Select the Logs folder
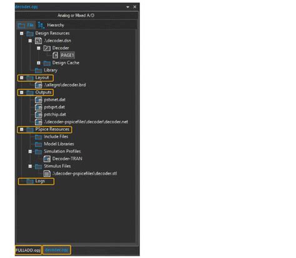The width and height of the screenshot is (296, 258). [36, 181]
